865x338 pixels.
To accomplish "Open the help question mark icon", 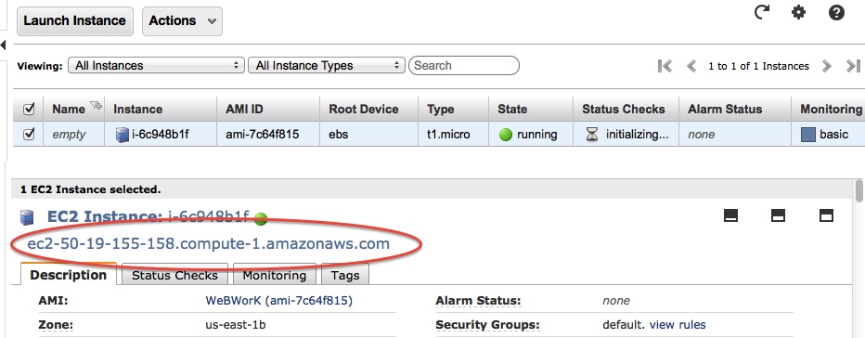I will point(836,12).
